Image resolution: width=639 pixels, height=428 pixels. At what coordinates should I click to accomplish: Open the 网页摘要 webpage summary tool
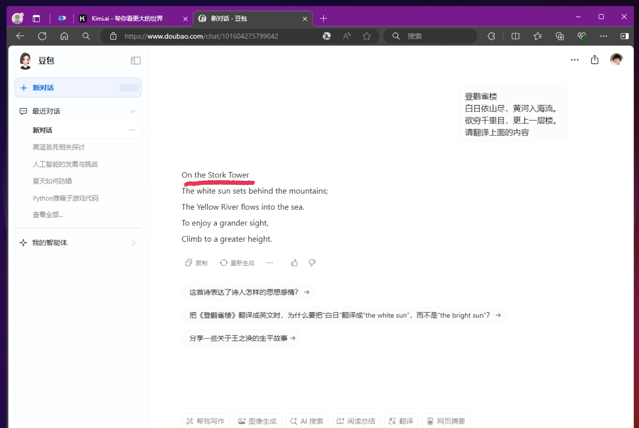(x=446, y=420)
